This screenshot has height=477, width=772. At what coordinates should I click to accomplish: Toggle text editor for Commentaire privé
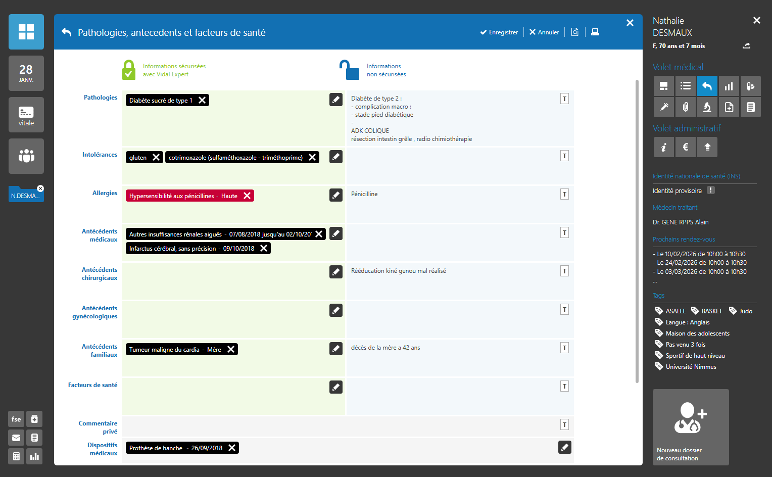pos(564,425)
